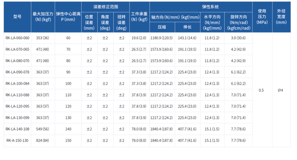The width and height of the screenshot is (297, 160).
Task: Select 7.7(78.6) in the RK-A-150-130 row
Action: pyautogui.click(x=238, y=141)
